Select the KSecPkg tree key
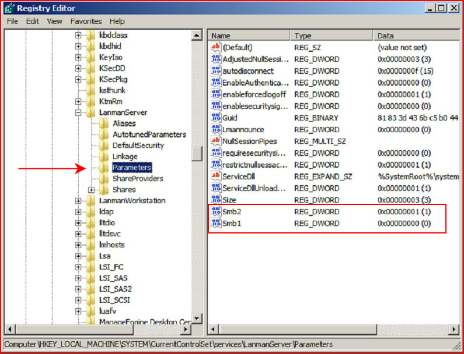The image size is (464, 354). pyautogui.click(x=113, y=79)
